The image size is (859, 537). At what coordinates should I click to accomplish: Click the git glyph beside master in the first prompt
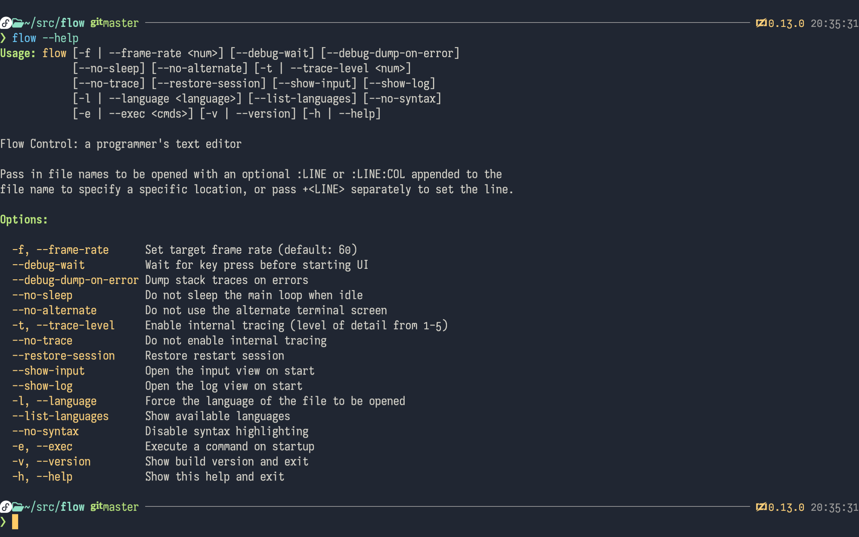tap(97, 23)
